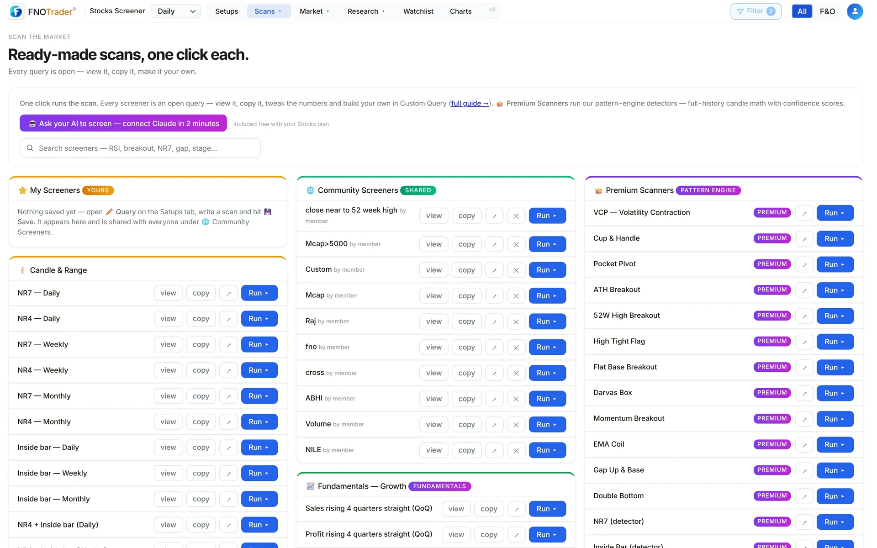Open NR7 — Daily in new tab arrow icon
The height and width of the screenshot is (548, 877).
pyautogui.click(x=228, y=293)
